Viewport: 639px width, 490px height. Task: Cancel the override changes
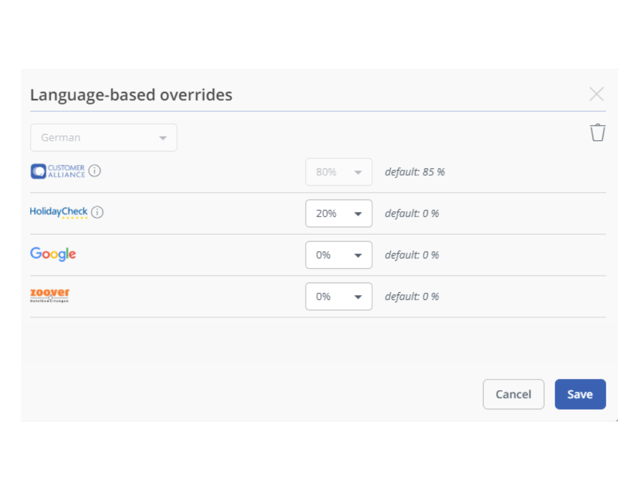click(514, 394)
